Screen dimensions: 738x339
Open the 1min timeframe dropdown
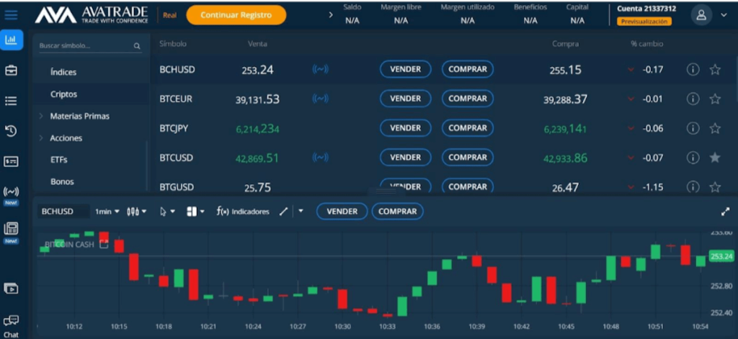click(107, 212)
